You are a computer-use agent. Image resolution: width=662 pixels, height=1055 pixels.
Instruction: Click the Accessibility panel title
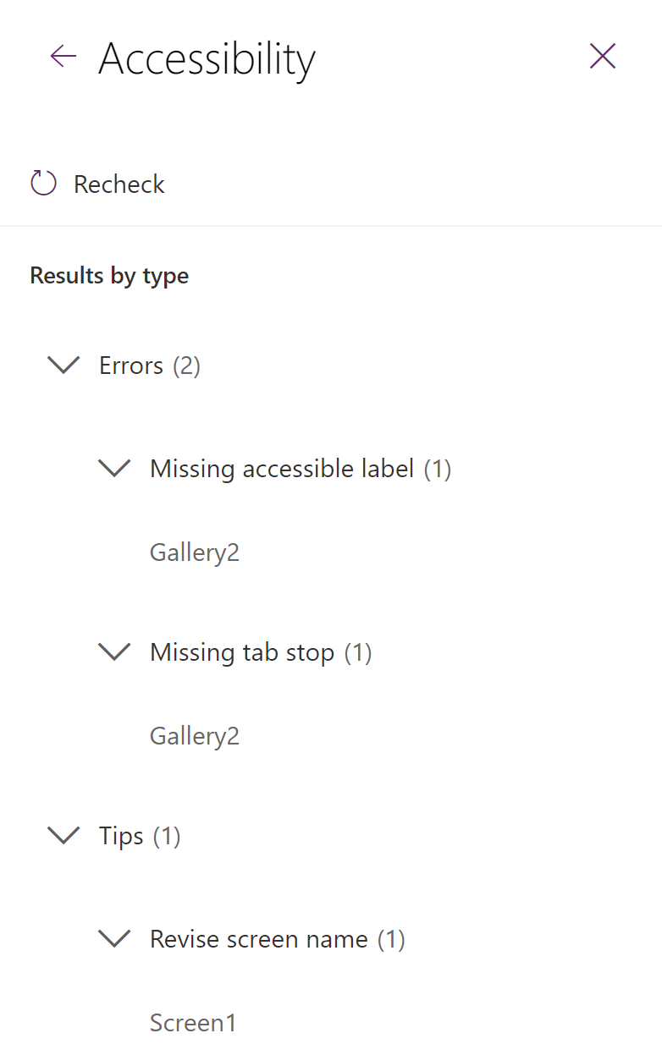(207, 58)
